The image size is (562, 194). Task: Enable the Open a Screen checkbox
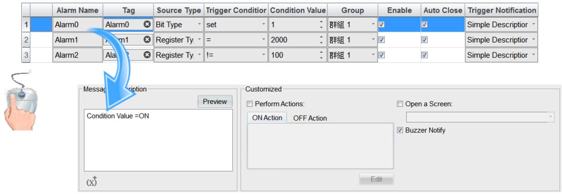pyautogui.click(x=400, y=104)
